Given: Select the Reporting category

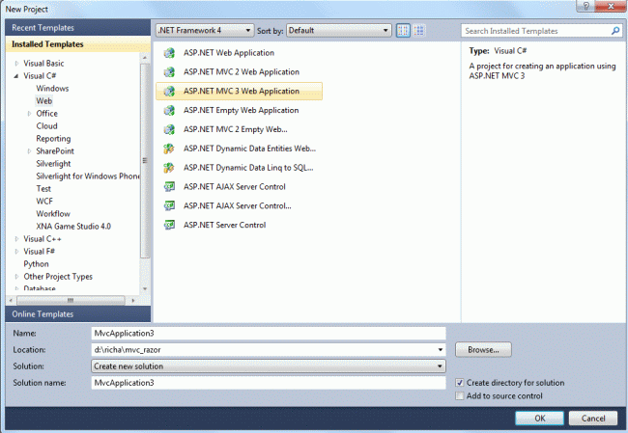Looking at the screenshot, I should [x=53, y=139].
